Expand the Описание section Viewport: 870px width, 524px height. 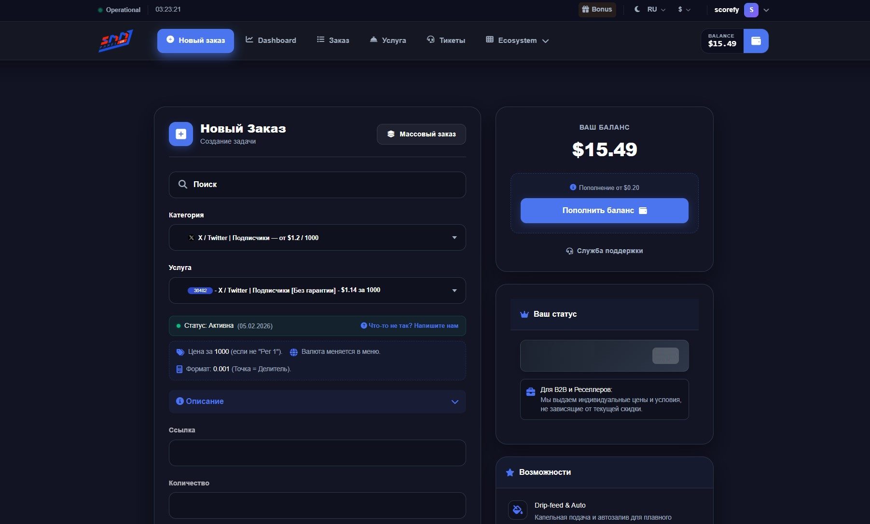click(317, 402)
